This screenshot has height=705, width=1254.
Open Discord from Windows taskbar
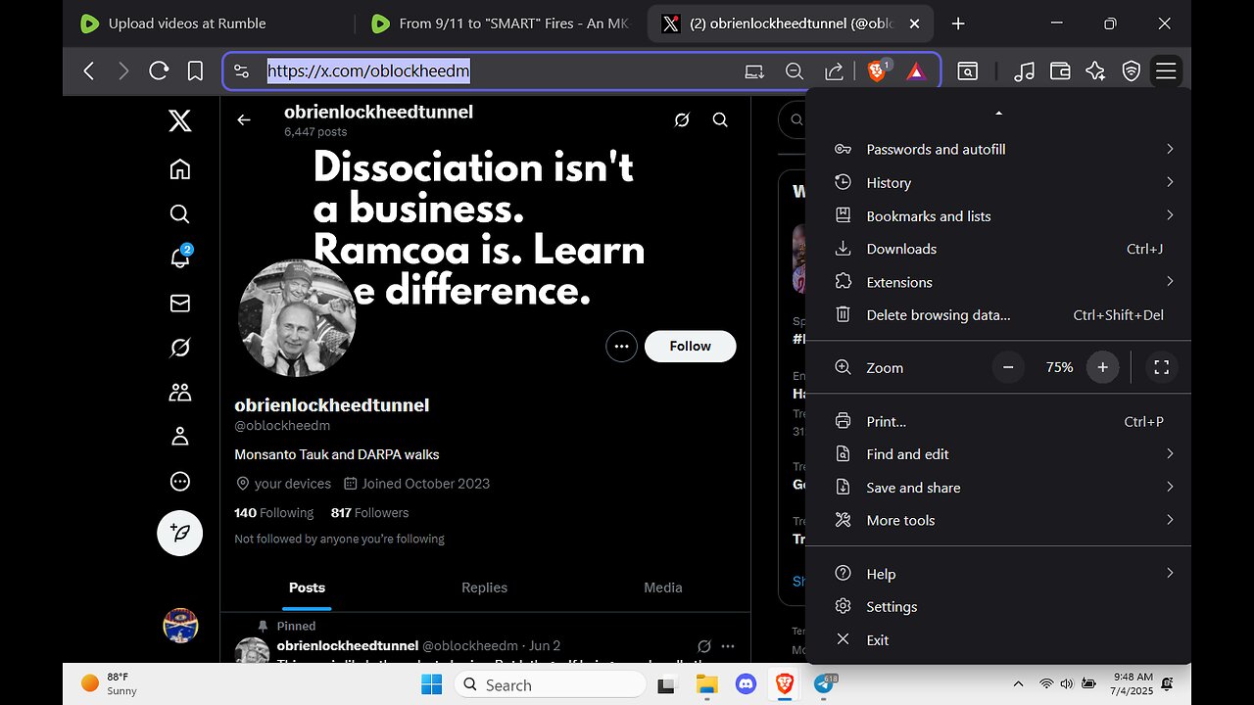[745, 684]
